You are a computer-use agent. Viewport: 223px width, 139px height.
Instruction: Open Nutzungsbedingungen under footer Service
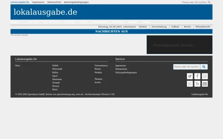126,73
